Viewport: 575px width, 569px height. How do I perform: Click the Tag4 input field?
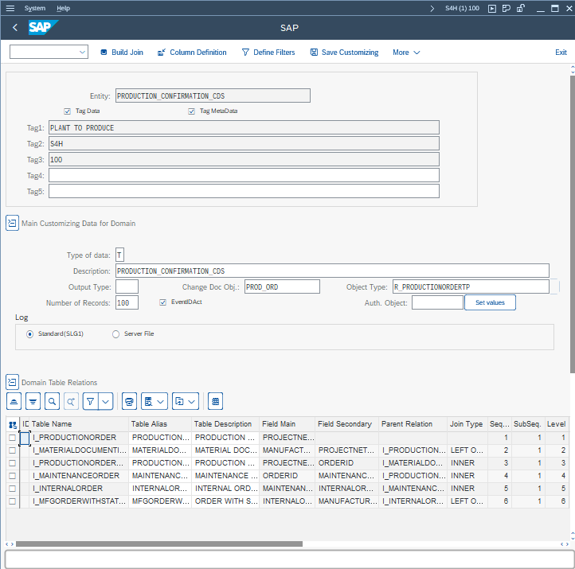(244, 175)
